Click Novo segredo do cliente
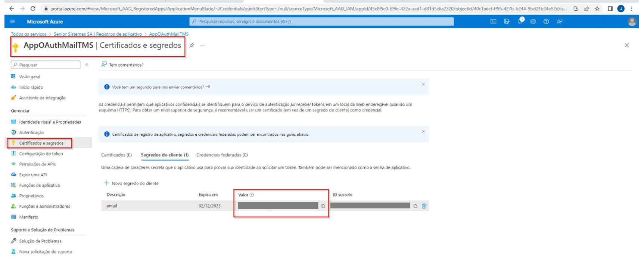This screenshot has height=264, width=641. tap(131, 183)
